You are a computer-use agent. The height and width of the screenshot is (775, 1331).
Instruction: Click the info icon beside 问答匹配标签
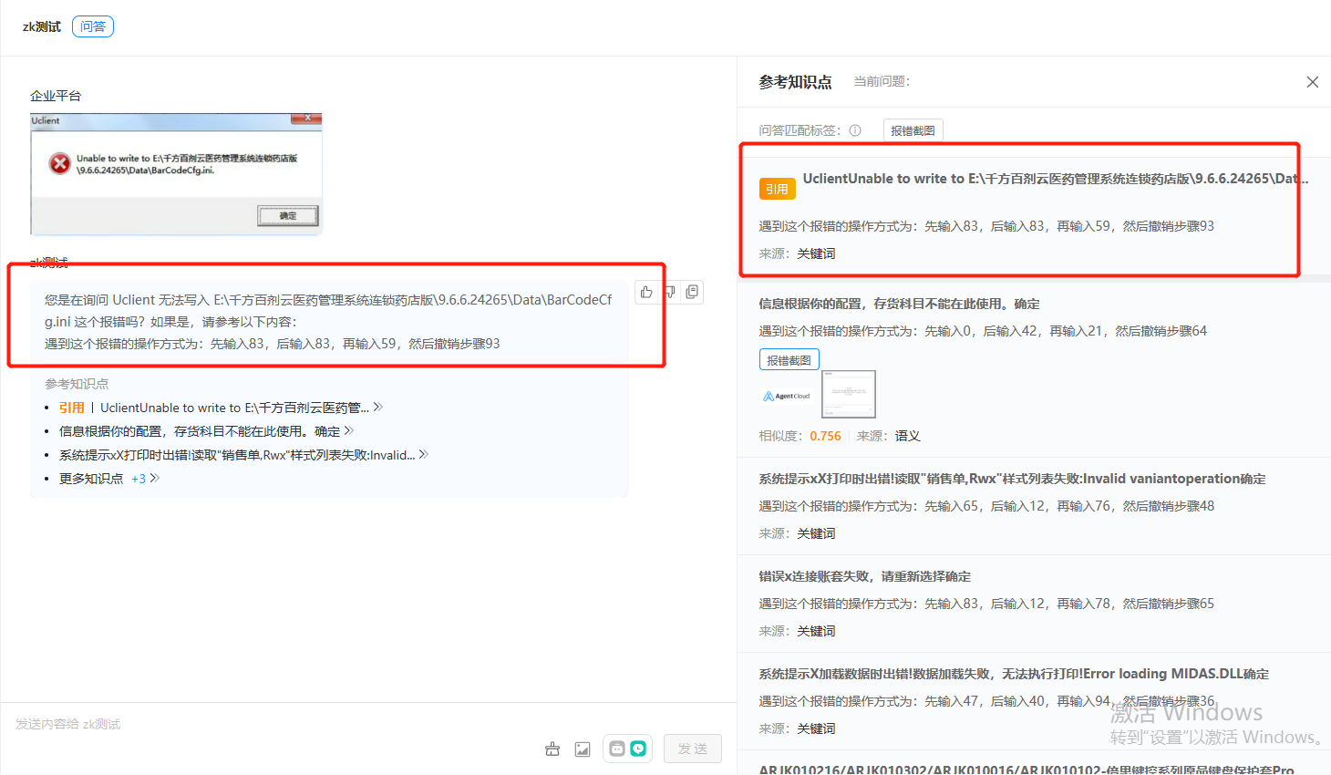pos(855,130)
